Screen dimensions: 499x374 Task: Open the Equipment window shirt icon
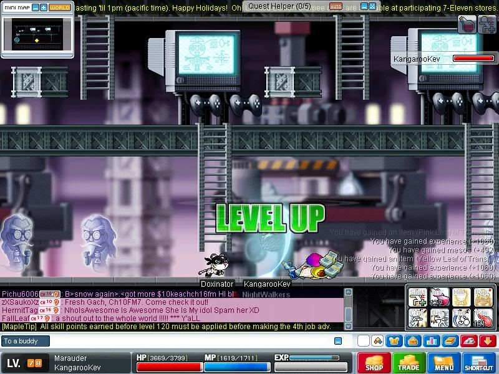pos(394,341)
